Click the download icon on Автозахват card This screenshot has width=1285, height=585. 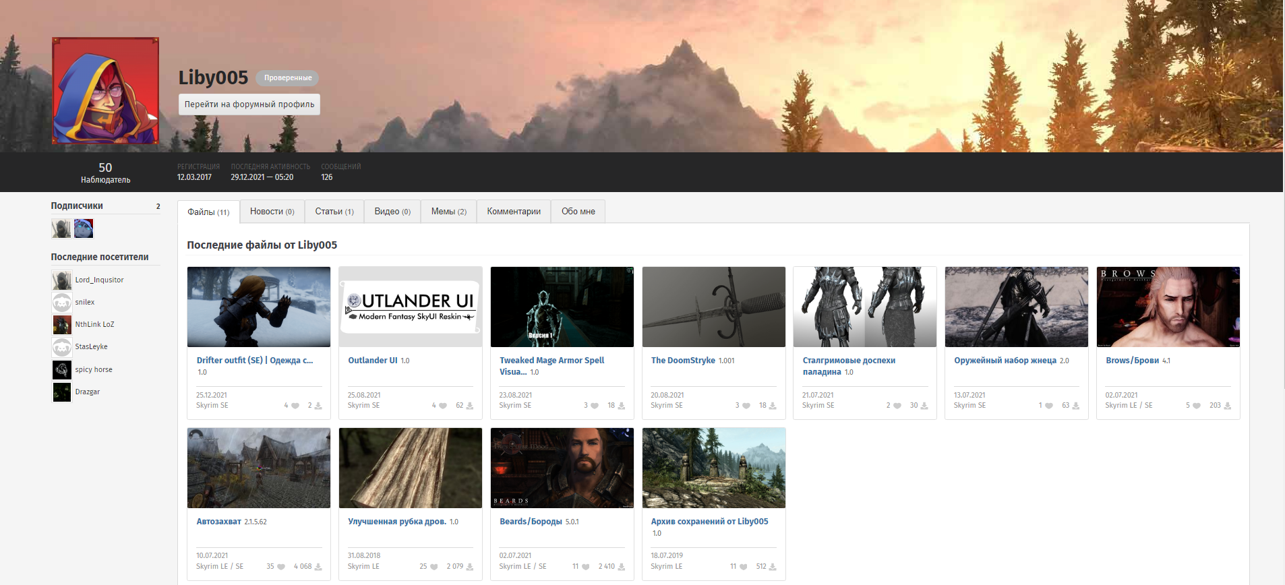click(x=318, y=567)
